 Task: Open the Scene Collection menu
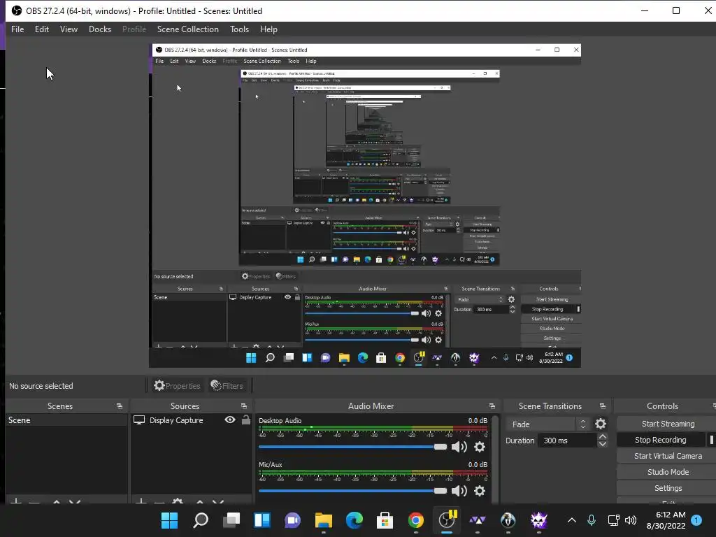click(x=187, y=29)
